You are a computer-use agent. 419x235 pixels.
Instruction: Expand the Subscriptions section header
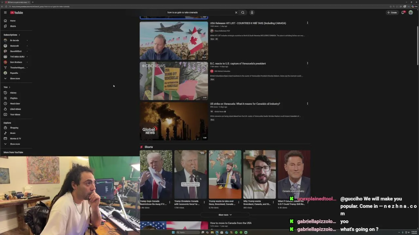tap(12, 35)
